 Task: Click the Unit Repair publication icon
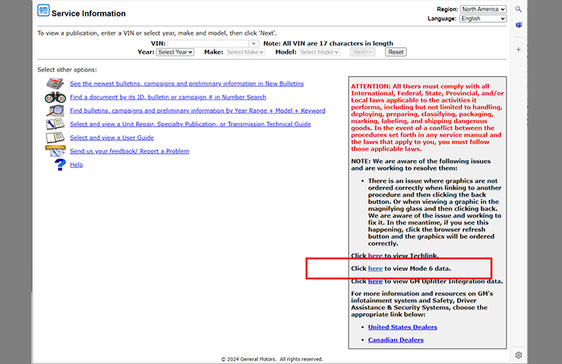(55, 124)
